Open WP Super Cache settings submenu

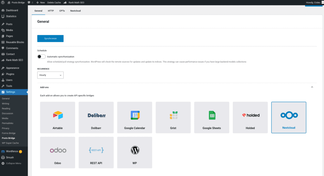click(x=10, y=143)
